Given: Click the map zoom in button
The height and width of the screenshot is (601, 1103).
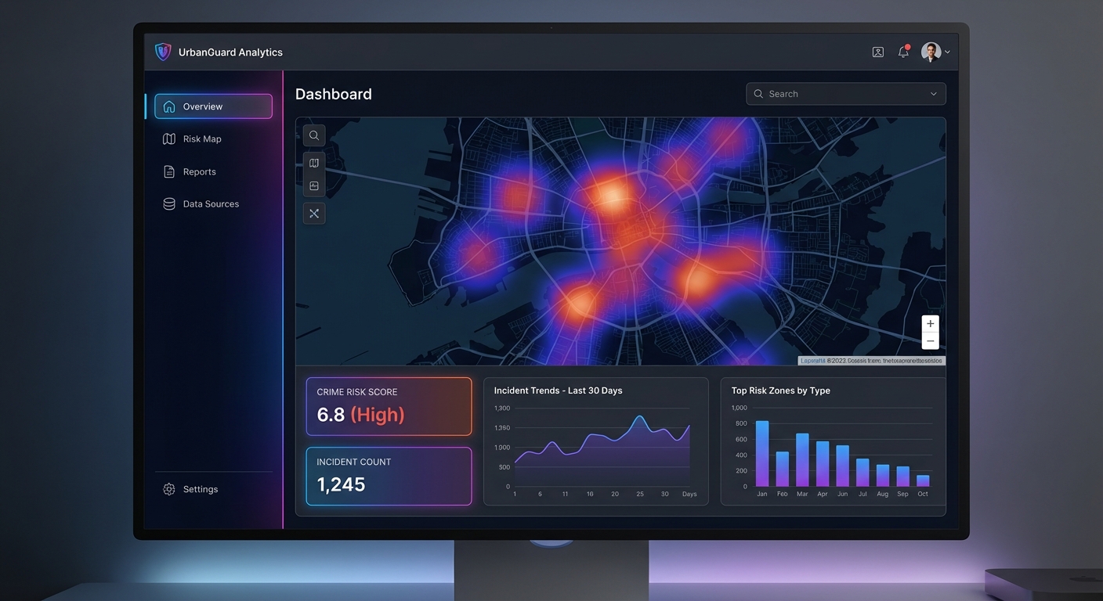Looking at the screenshot, I should tap(930, 323).
